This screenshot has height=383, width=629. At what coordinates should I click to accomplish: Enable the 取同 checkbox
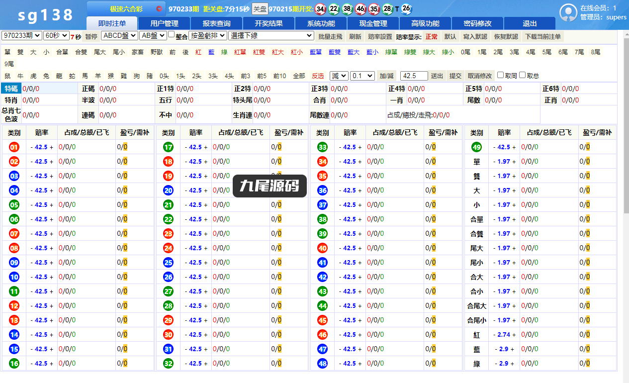point(501,75)
